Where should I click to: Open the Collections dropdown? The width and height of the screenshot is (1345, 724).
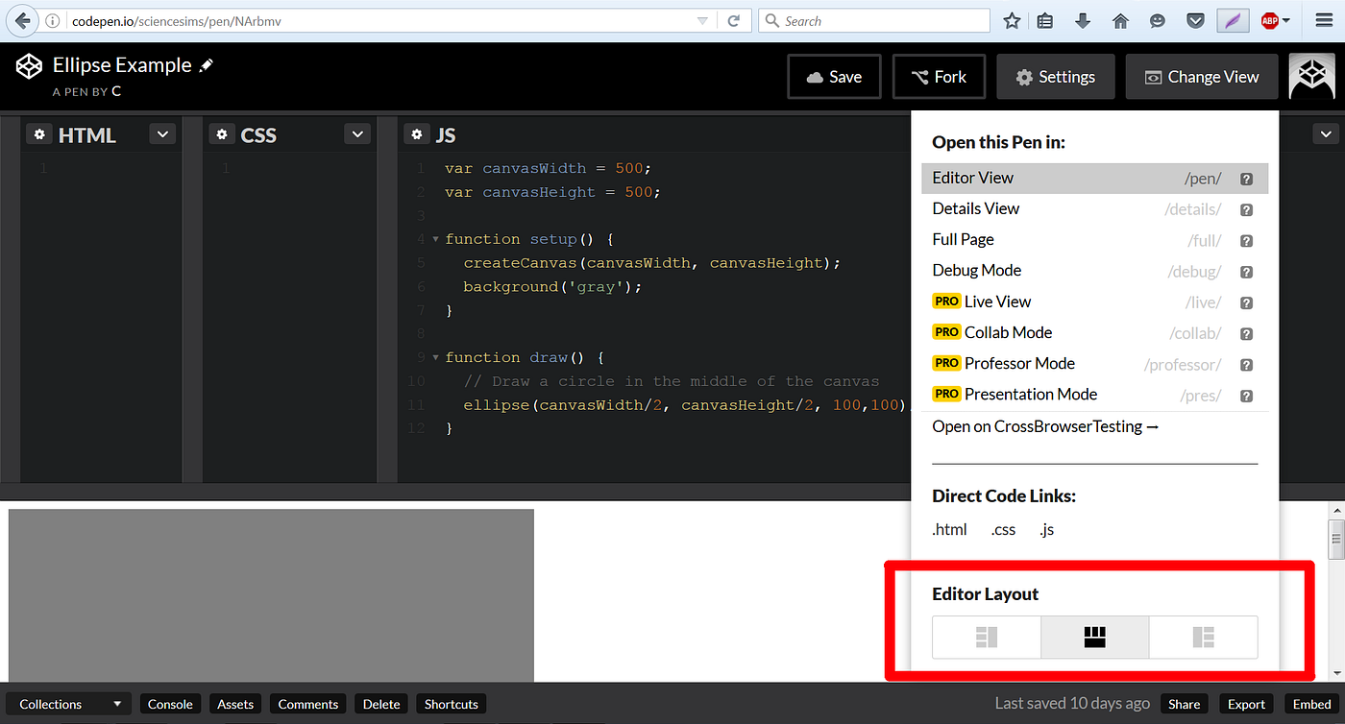(67, 704)
